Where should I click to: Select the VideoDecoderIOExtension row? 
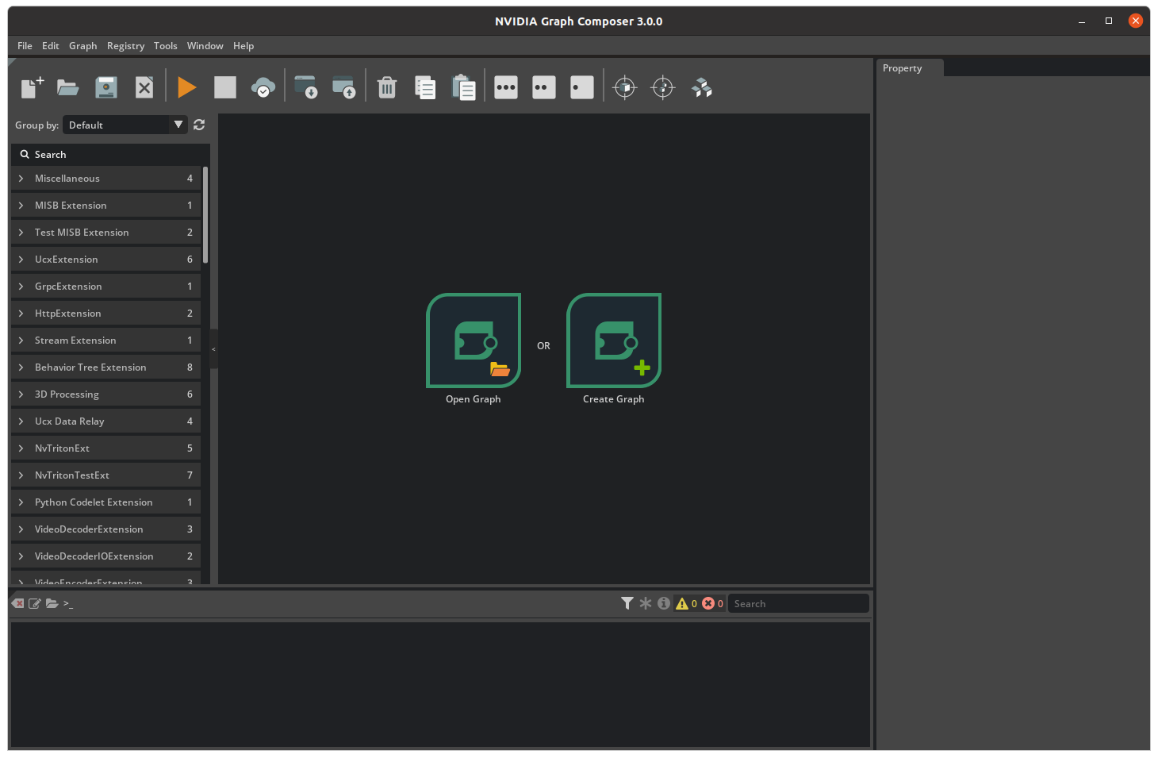coord(106,556)
